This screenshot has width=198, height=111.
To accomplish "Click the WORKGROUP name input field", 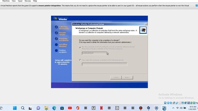I will click(x=94, y=53).
